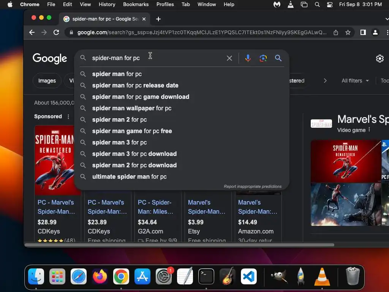Open a new tab with the plus icon

[x=158, y=19]
